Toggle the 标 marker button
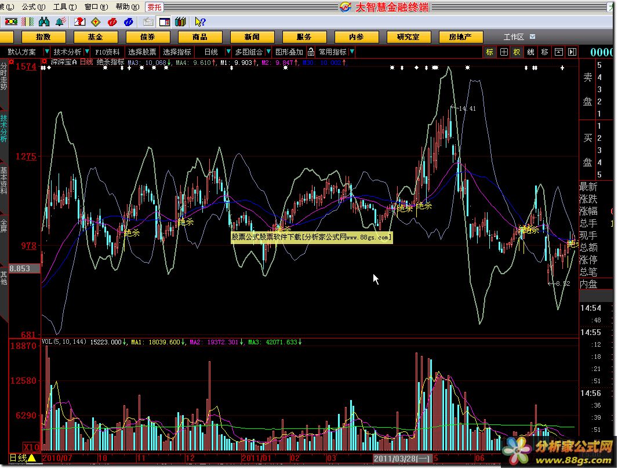Screen dimensions: 618x469 click(x=490, y=52)
